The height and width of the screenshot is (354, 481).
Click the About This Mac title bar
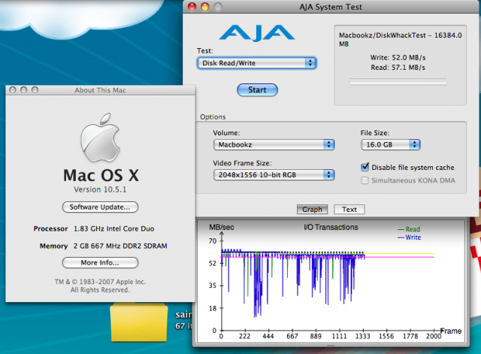pyautogui.click(x=100, y=90)
